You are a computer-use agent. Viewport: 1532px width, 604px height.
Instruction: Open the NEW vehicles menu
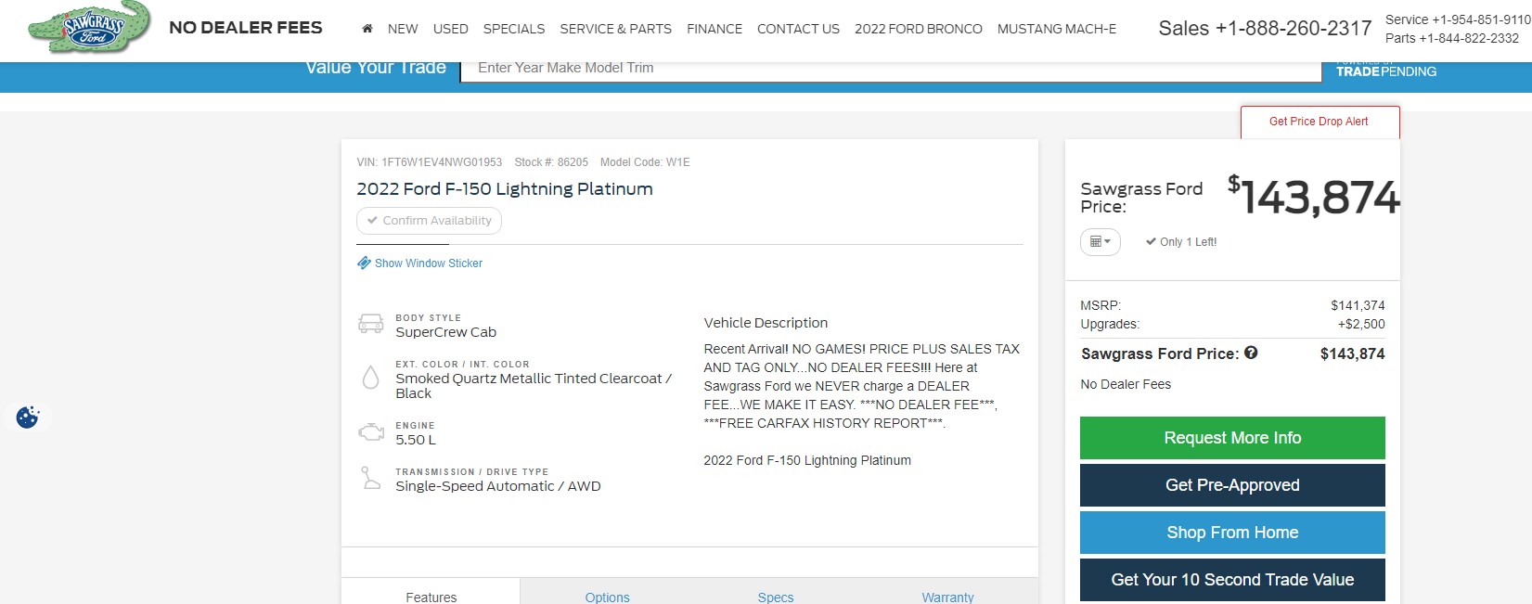(403, 29)
